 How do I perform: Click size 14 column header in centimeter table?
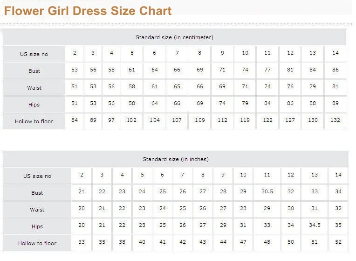coord(335,53)
